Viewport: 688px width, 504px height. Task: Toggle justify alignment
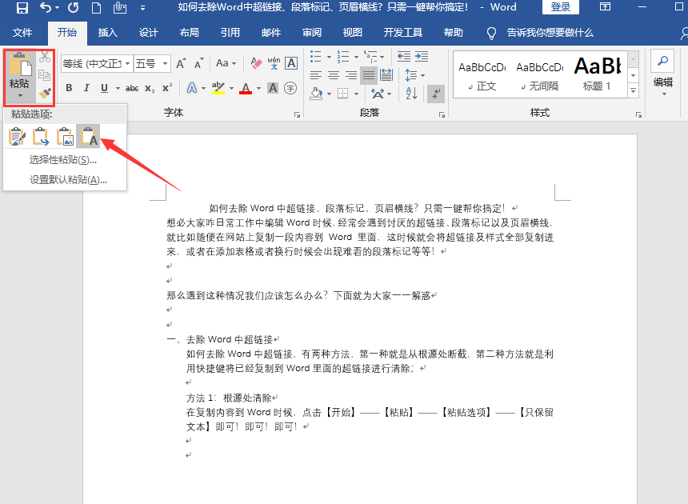(369, 75)
